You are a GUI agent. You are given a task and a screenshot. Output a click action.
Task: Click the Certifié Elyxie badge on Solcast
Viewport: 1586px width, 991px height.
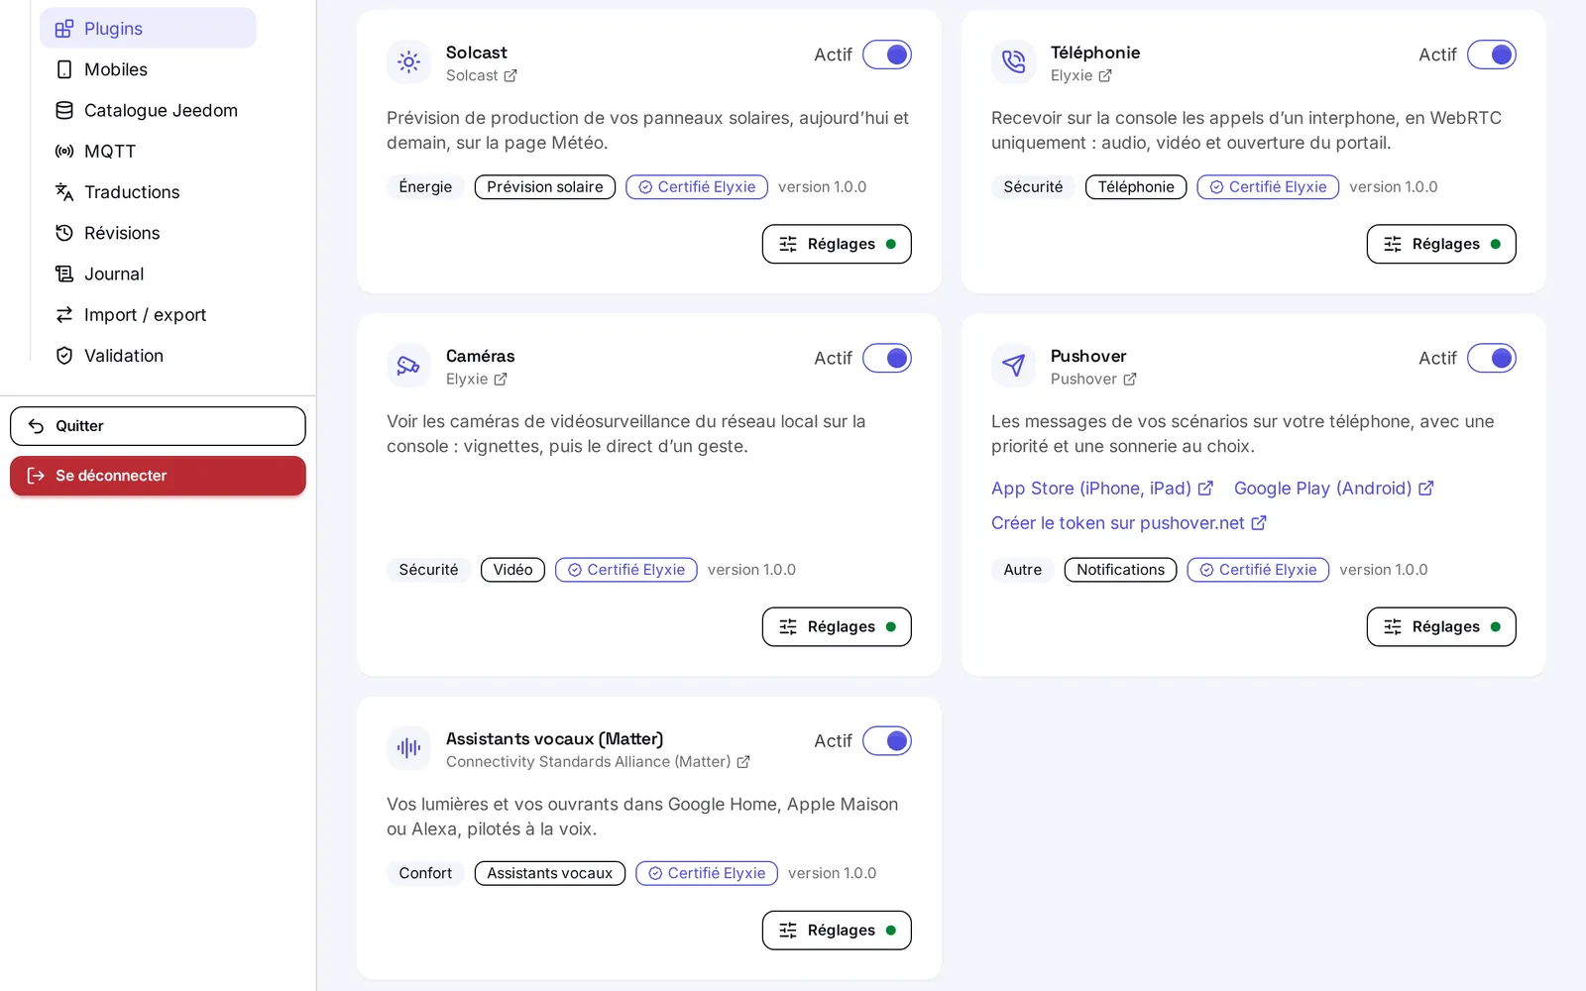tap(697, 186)
